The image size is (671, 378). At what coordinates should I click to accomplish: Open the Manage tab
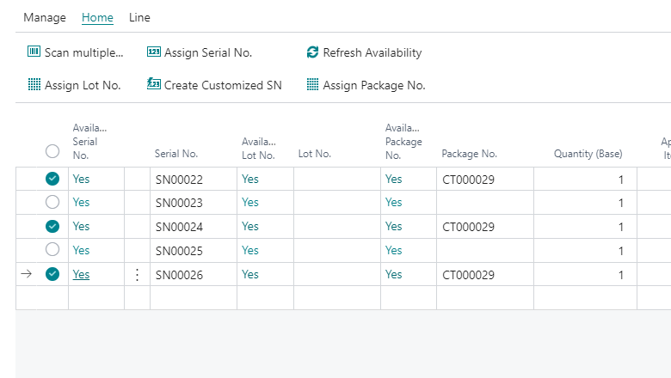(45, 17)
